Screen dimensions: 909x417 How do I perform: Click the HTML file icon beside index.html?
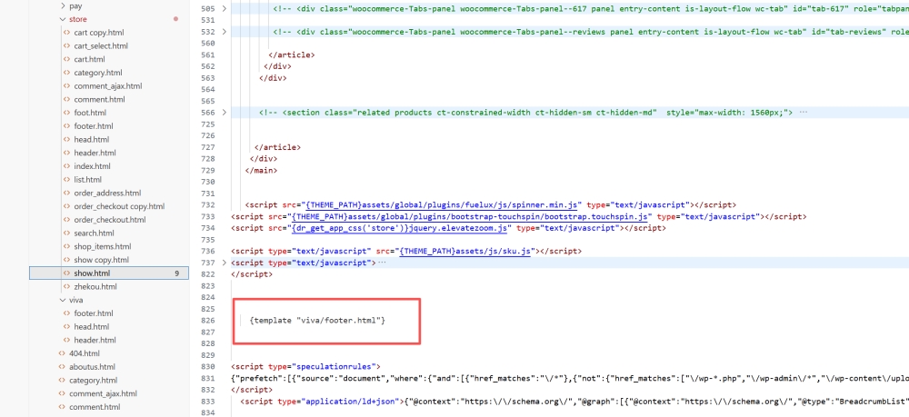point(66,166)
